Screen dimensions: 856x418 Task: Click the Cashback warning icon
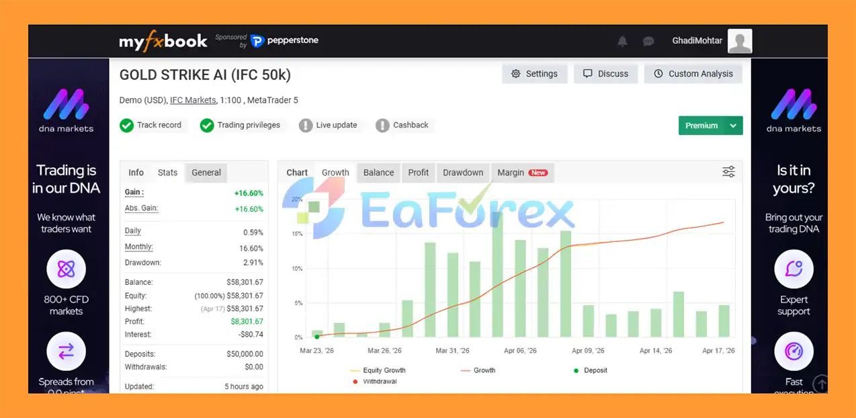[x=382, y=125]
